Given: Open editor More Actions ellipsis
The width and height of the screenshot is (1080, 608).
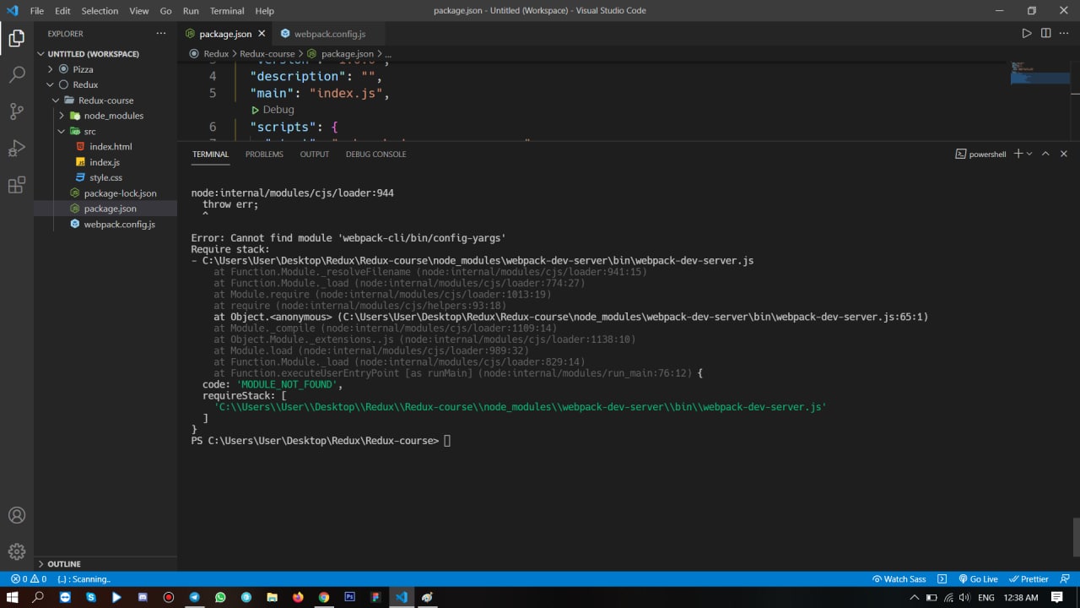Looking at the screenshot, I should point(1065,34).
